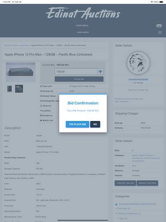Click the Place Bid button behind dialog
This screenshot has height=222, width=166.
point(79,79)
